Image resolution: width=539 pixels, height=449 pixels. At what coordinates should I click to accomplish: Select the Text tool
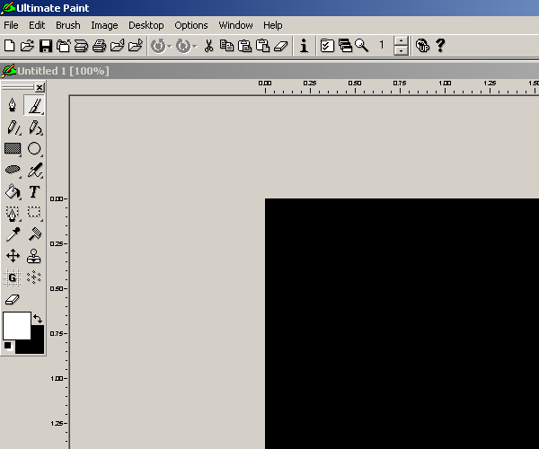[x=34, y=191]
